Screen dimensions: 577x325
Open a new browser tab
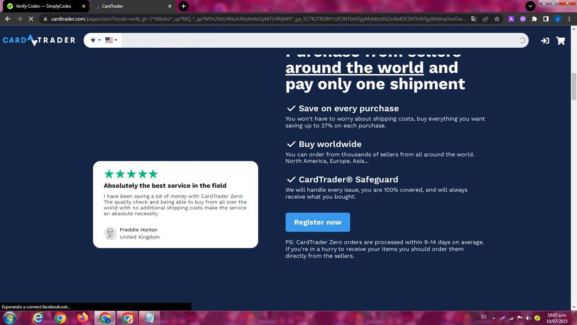(x=183, y=6)
